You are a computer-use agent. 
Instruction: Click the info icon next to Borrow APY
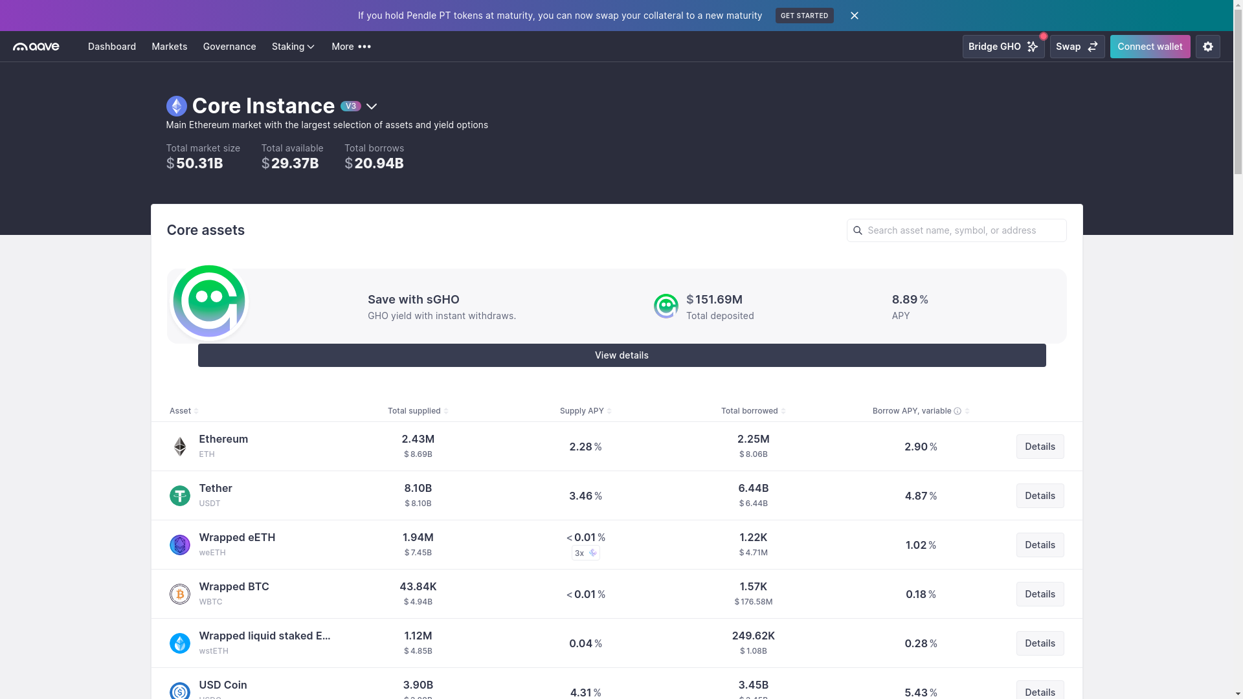click(x=957, y=411)
